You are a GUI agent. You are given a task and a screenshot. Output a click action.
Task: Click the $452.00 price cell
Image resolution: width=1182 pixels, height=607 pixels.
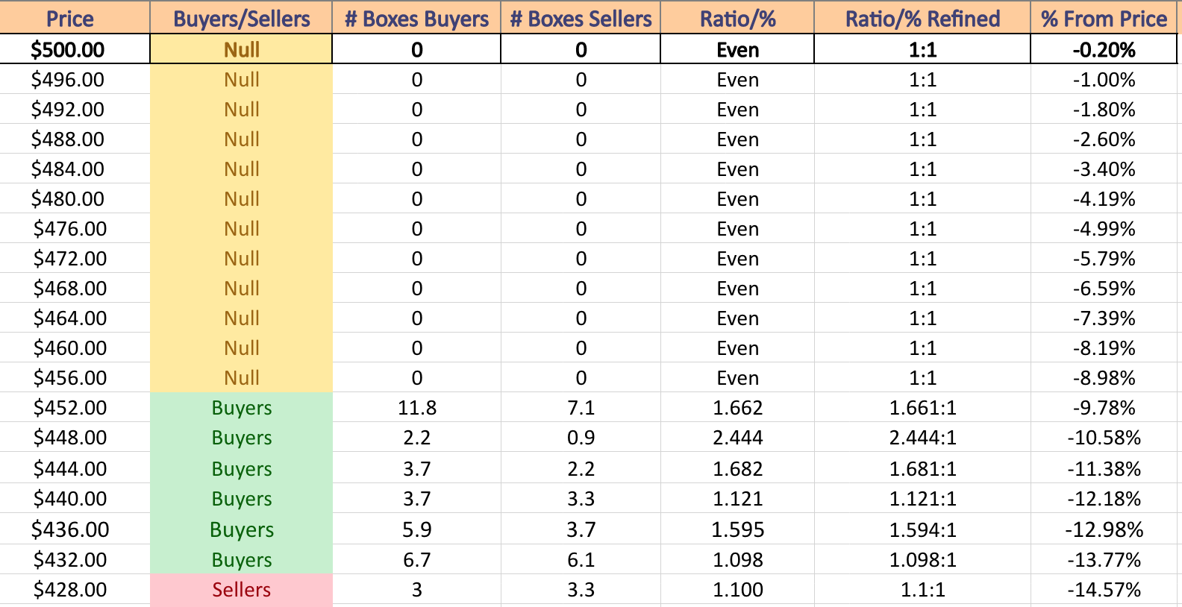coord(75,407)
